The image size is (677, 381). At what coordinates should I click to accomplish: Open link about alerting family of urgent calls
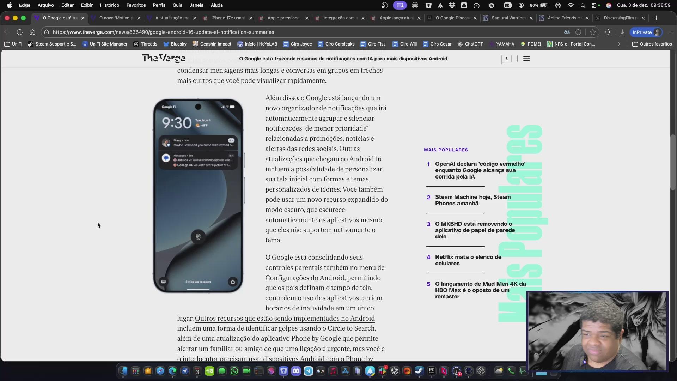[x=263, y=349]
